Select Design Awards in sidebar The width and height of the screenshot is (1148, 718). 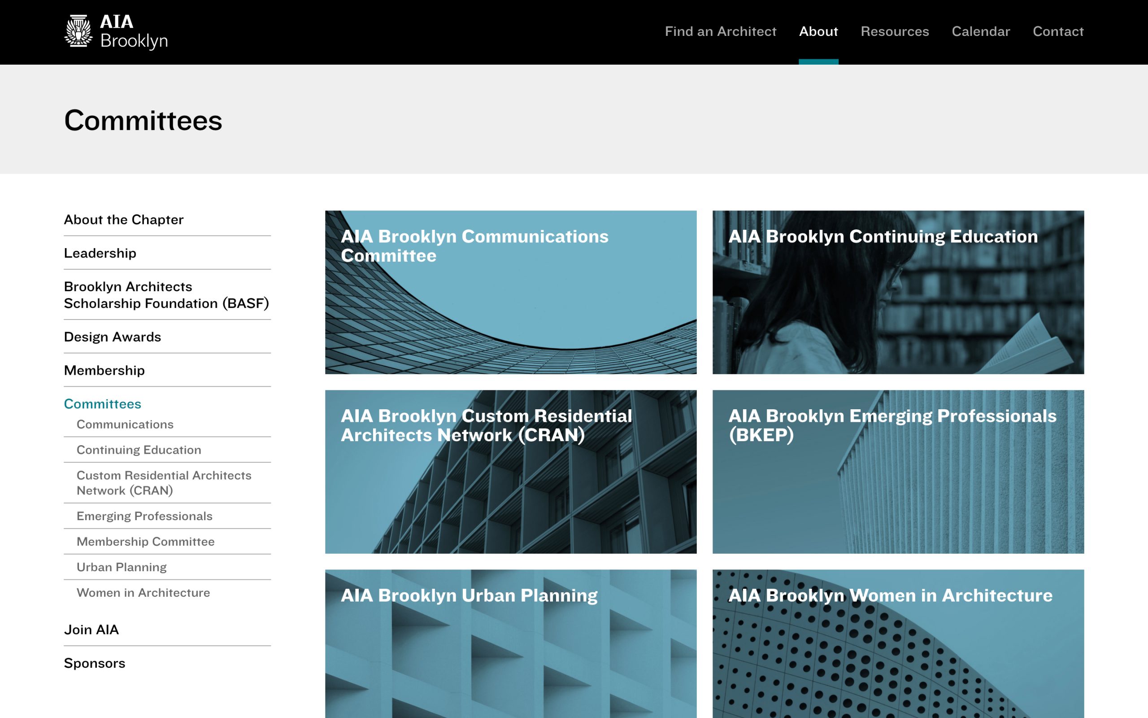click(x=113, y=337)
